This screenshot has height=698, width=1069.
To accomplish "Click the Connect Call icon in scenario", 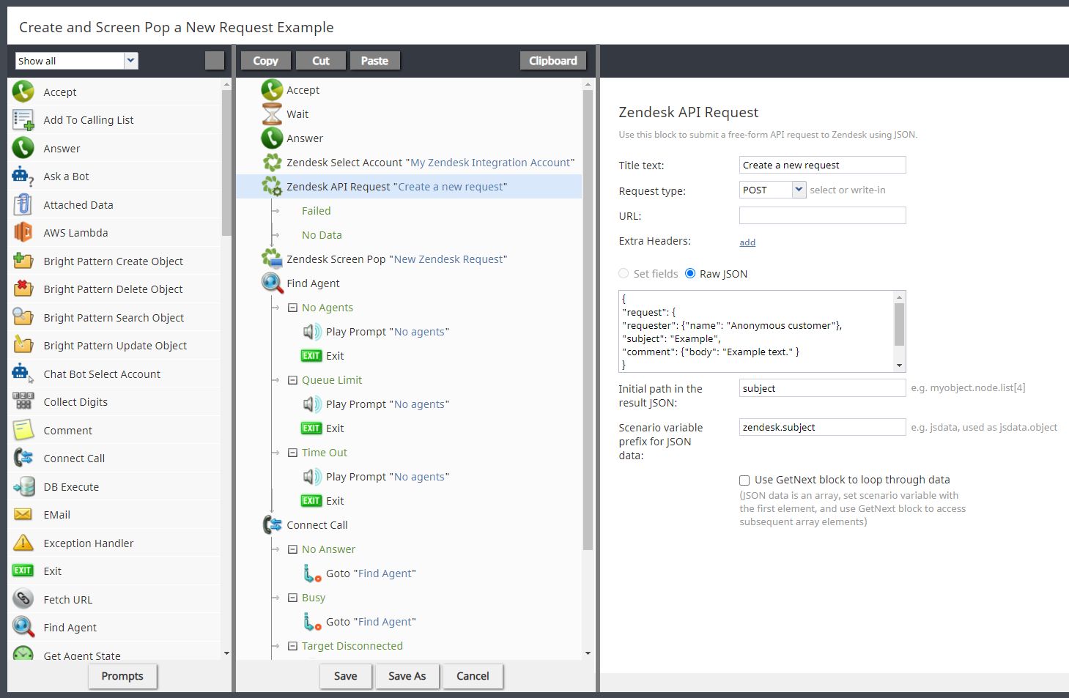I will pyautogui.click(x=272, y=525).
